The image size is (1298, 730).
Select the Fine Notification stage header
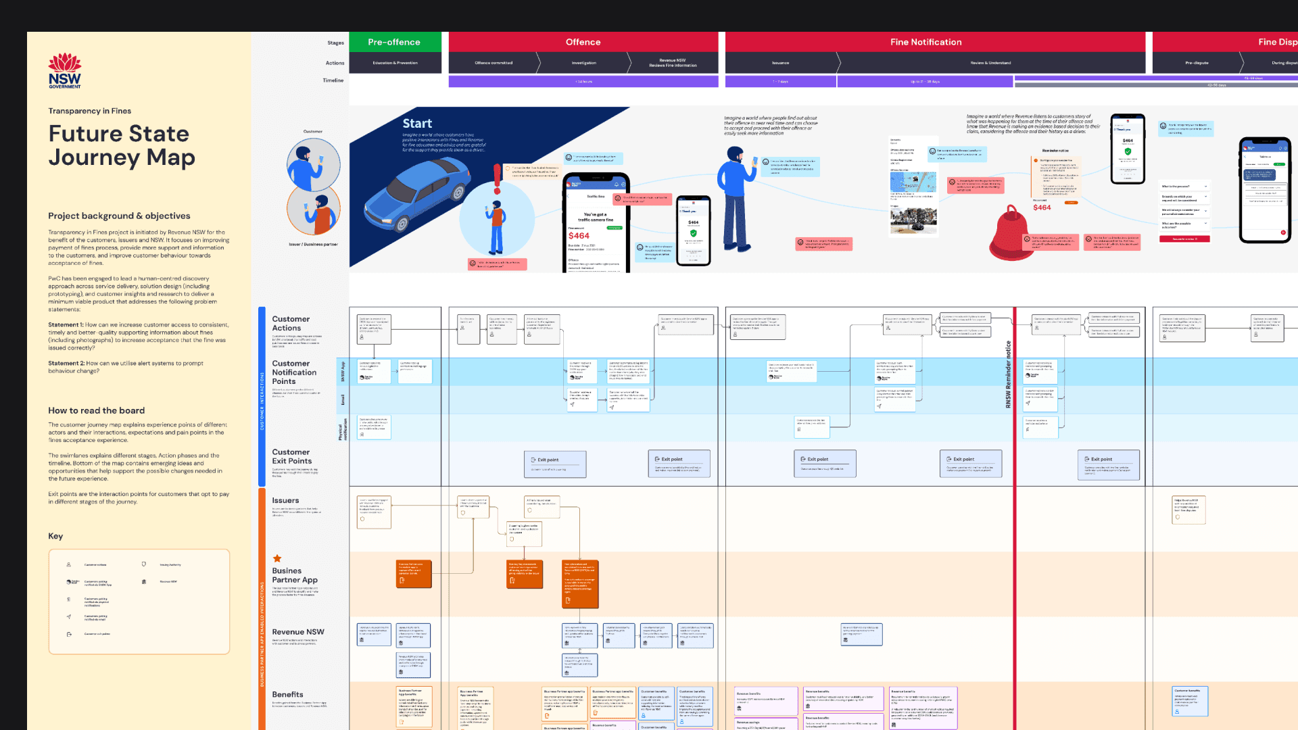(926, 42)
